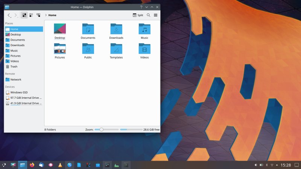Image resolution: width=301 pixels, height=169 pixels.
Task: Open 41.9 GiB Internal Drive device
Action: [x=24, y=103]
